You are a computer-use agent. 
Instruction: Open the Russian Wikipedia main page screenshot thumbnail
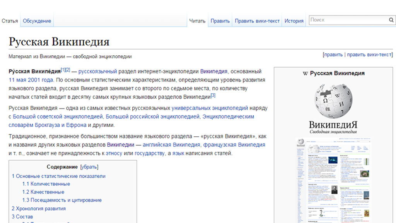pyautogui.click(x=333, y=180)
